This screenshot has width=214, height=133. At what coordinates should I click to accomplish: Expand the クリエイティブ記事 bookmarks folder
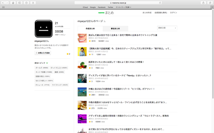(x=123, y=7)
